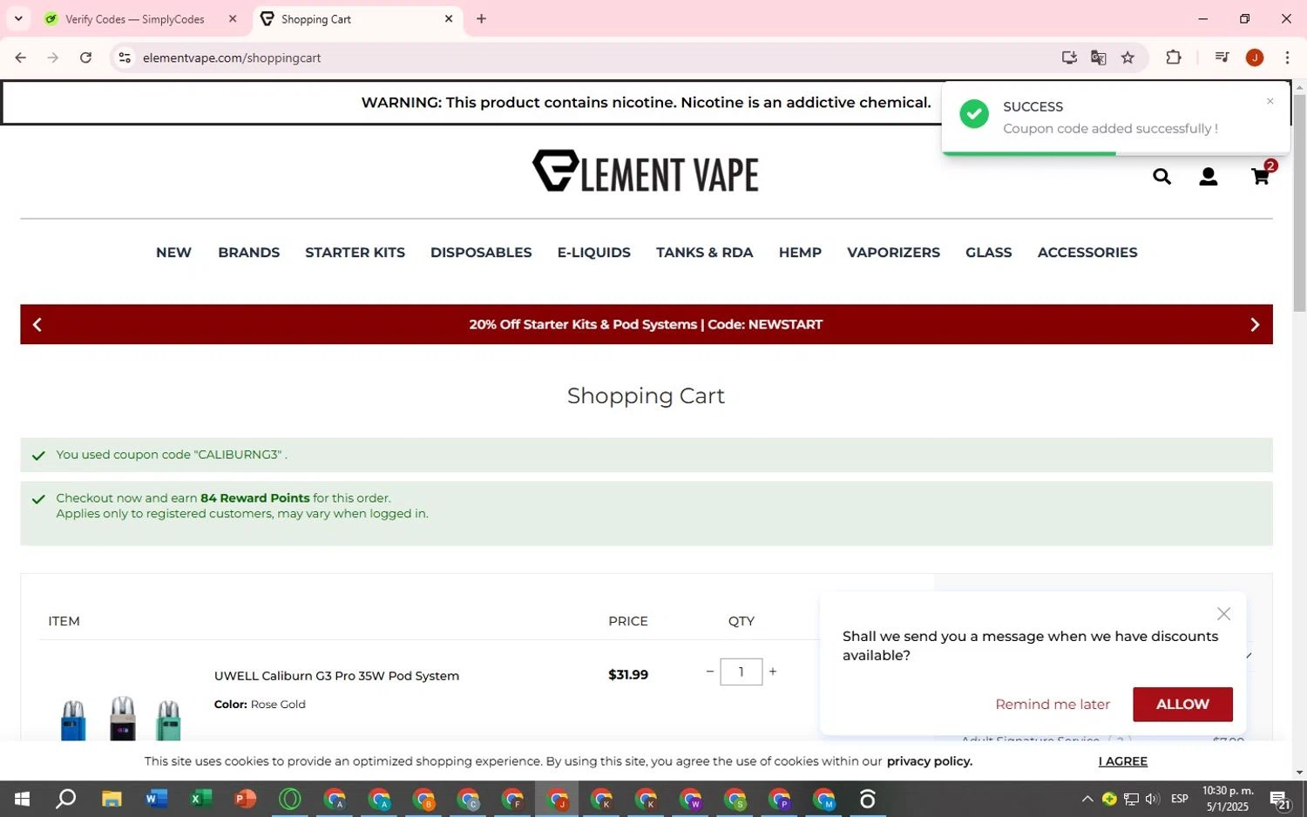Open the Chrome extensions puzzle icon
Image resolution: width=1307 pixels, height=817 pixels.
(x=1174, y=57)
